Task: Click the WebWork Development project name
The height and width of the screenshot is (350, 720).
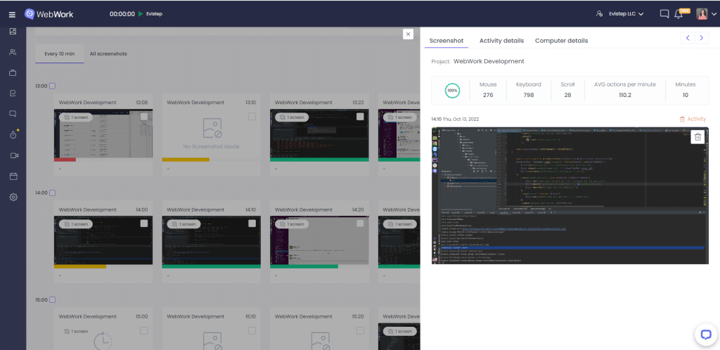Action: 489,61
